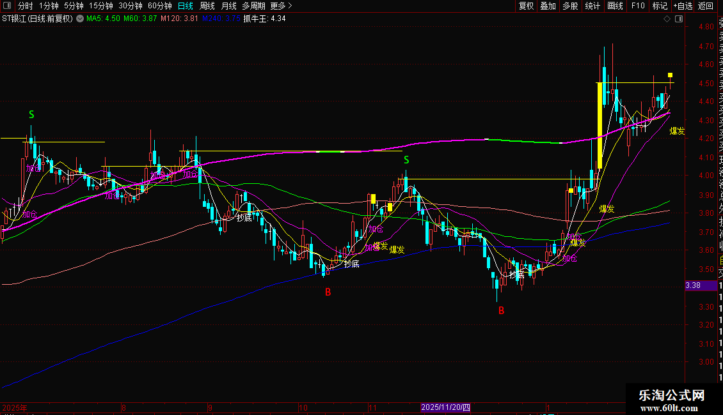The height and width of the screenshot is (415, 723).
Task: Switch to 周线 weekly chart
Action: (x=207, y=6)
